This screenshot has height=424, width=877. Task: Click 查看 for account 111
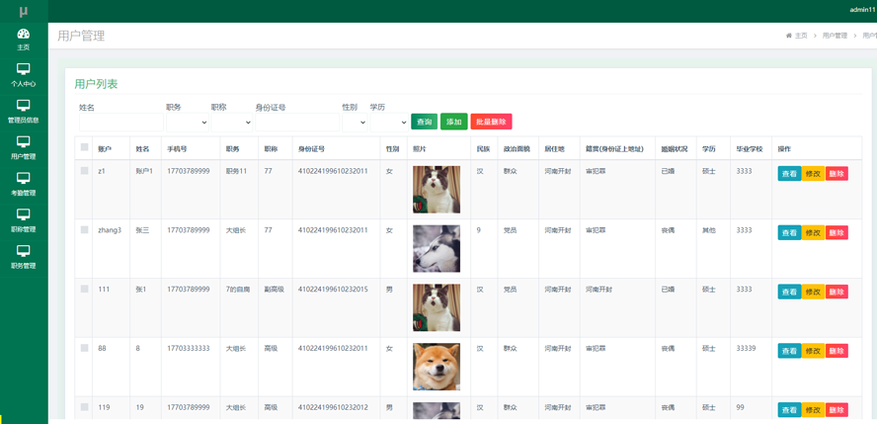[789, 292]
